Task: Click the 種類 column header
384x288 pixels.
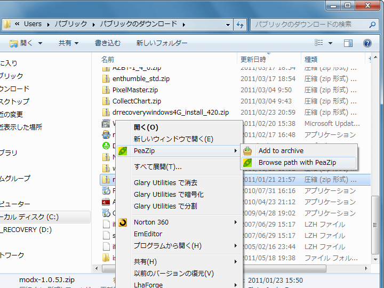Action: pyautogui.click(x=311, y=59)
